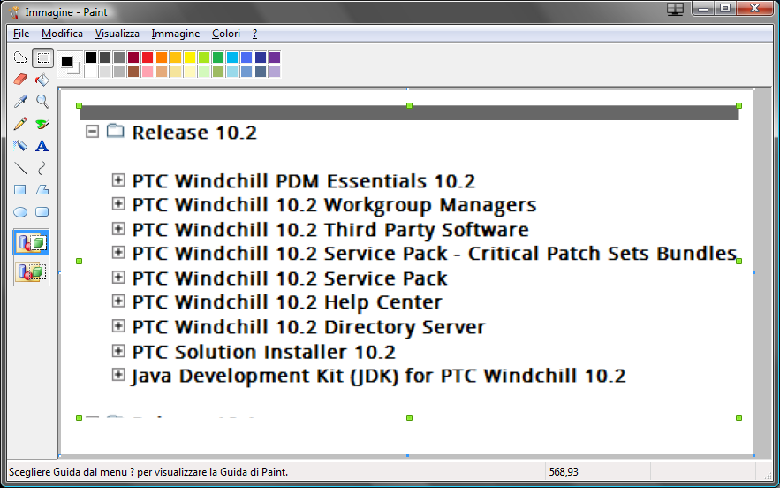Choose the rectangular Select tool
The width and height of the screenshot is (780, 488).
coord(42,57)
